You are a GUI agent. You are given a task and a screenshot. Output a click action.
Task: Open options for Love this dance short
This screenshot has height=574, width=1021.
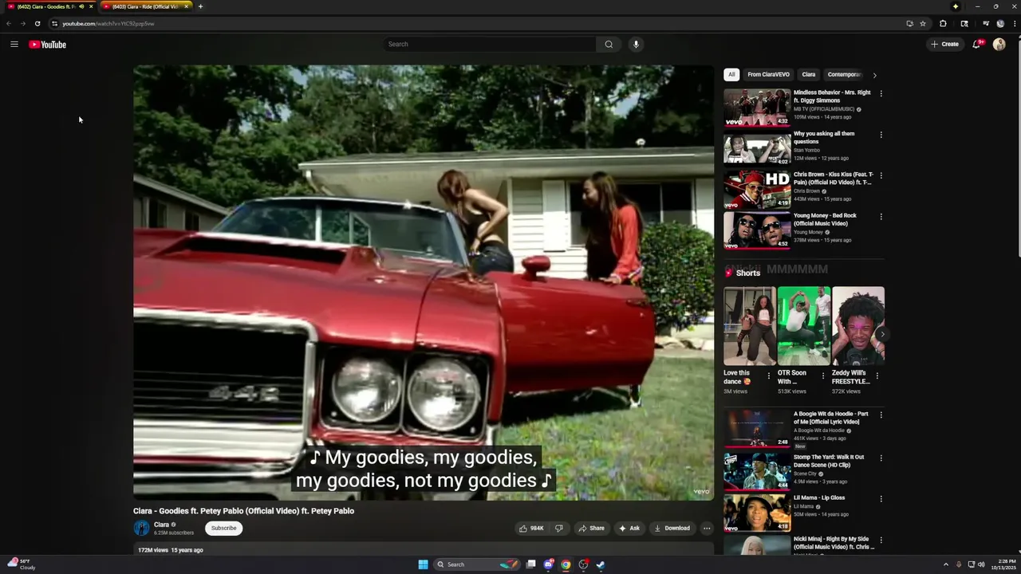pyautogui.click(x=769, y=375)
